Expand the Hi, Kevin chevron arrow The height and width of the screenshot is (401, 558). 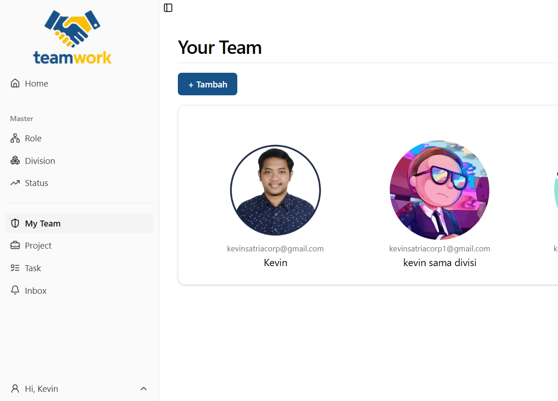tap(144, 389)
